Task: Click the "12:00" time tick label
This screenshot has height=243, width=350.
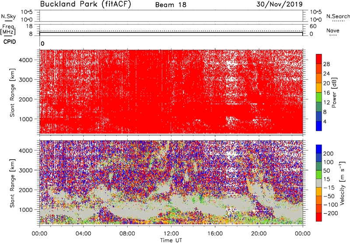Action: click(x=171, y=234)
